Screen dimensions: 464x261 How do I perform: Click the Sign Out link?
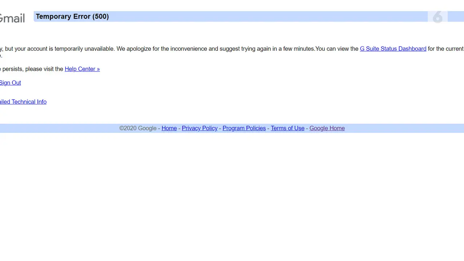[x=11, y=83]
